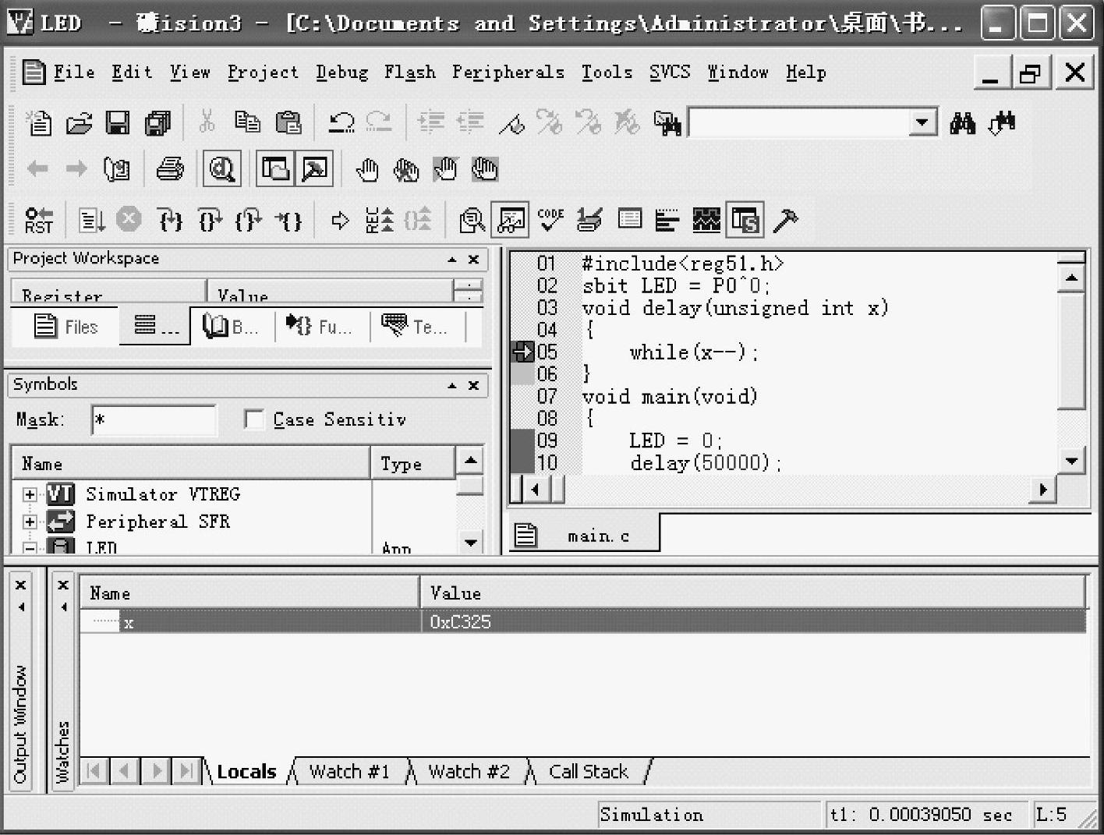Save the current file with the diskette icon

[x=118, y=123]
